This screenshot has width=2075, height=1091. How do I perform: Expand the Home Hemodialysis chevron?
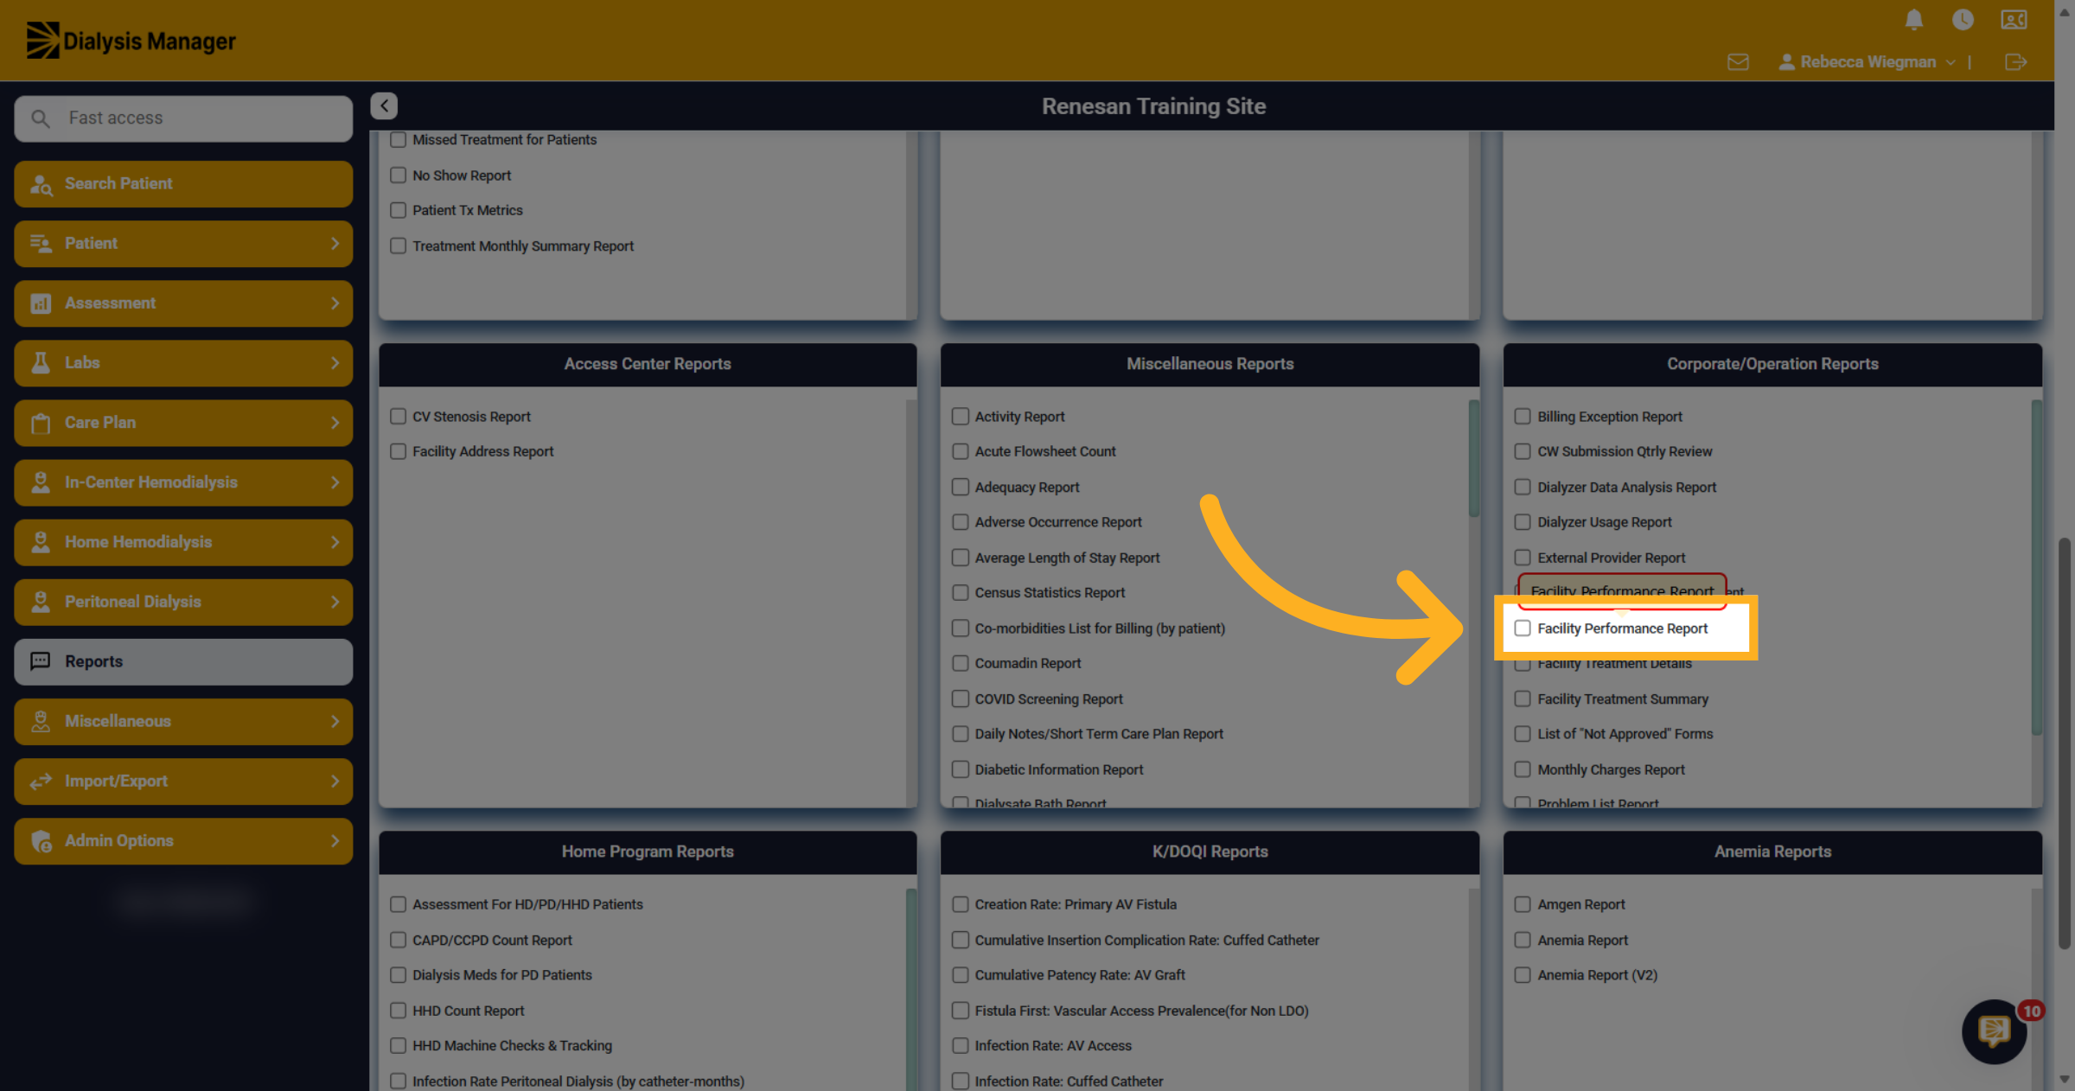tap(335, 542)
